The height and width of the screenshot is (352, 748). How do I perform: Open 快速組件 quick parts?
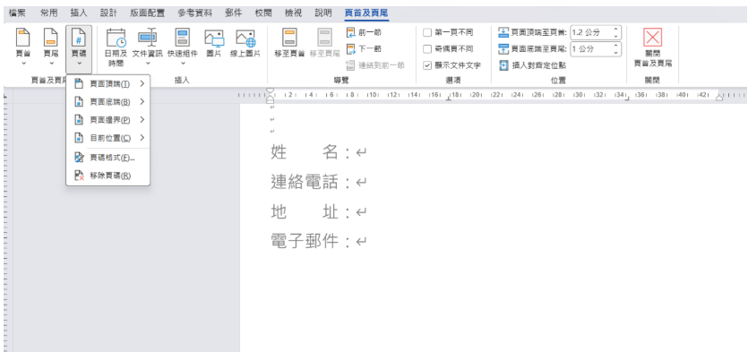click(x=182, y=47)
